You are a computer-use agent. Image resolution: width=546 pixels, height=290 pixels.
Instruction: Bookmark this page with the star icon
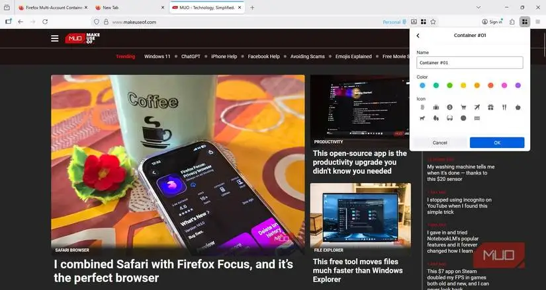tap(433, 22)
